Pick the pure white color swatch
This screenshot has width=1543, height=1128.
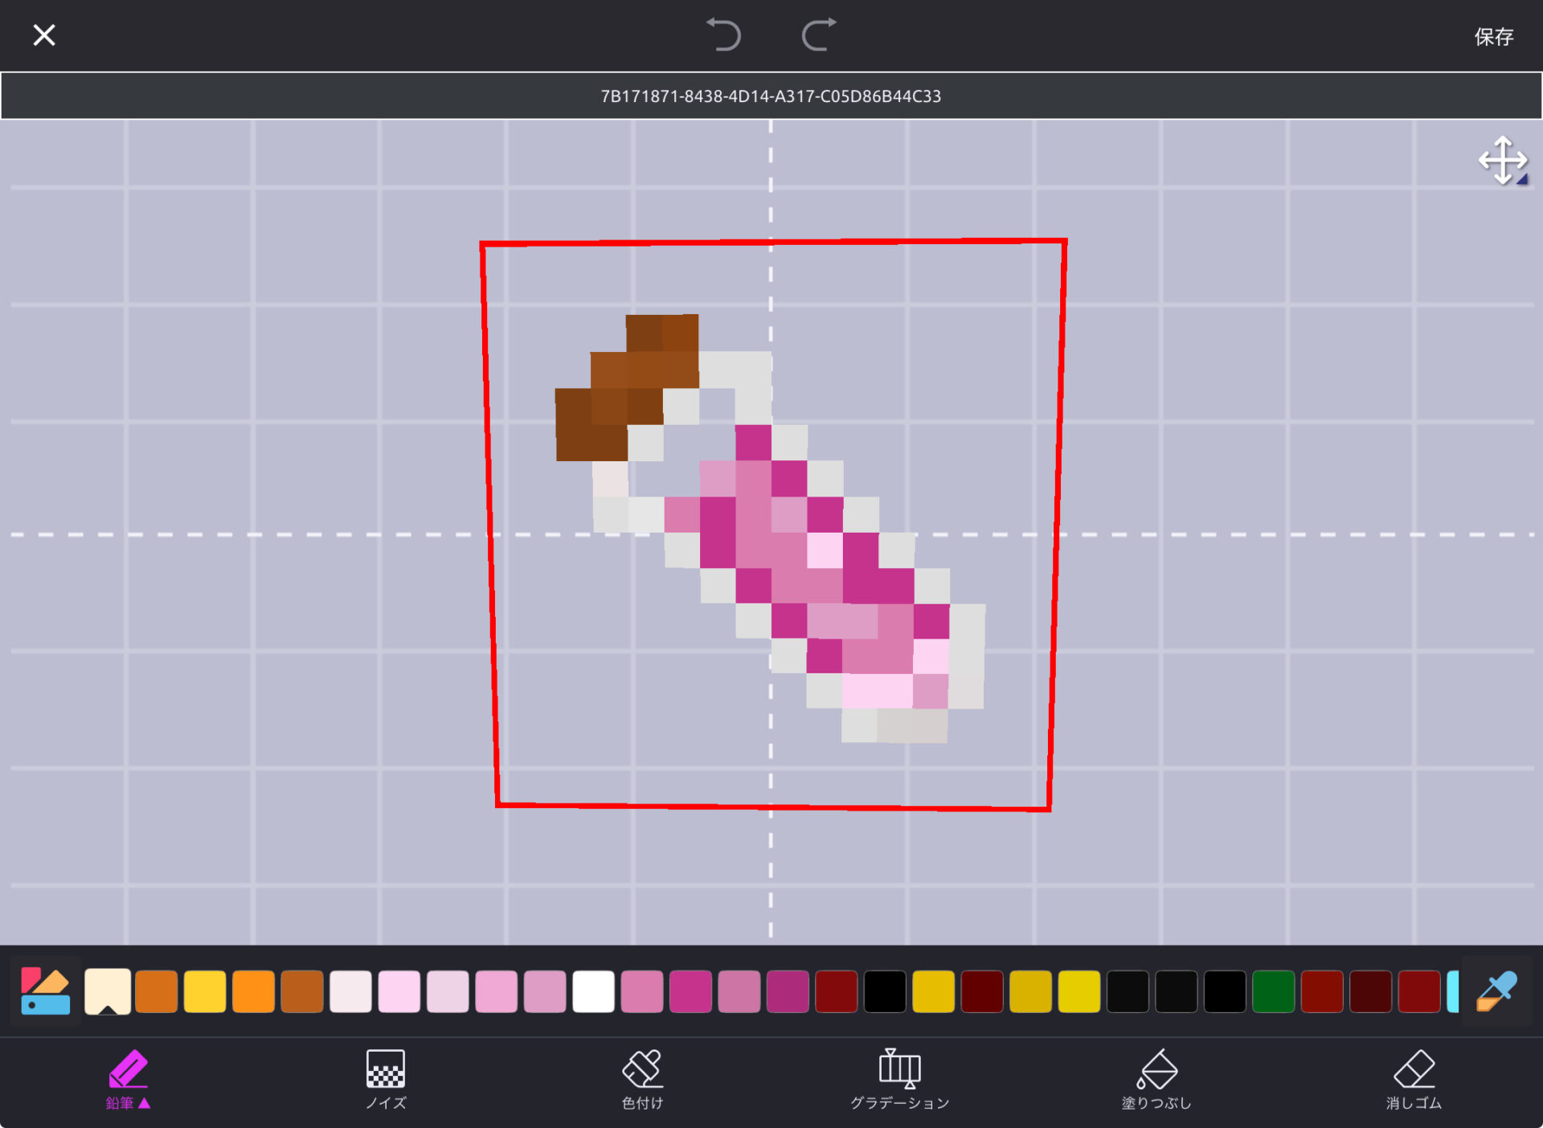click(x=593, y=991)
